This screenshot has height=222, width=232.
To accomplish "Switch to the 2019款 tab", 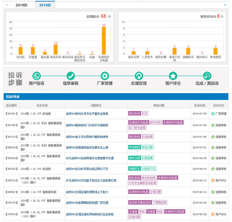I will (x=21, y=5).
